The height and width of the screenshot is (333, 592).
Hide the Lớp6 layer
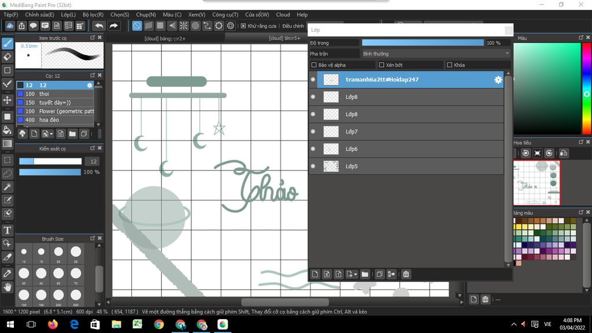[313, 149]
